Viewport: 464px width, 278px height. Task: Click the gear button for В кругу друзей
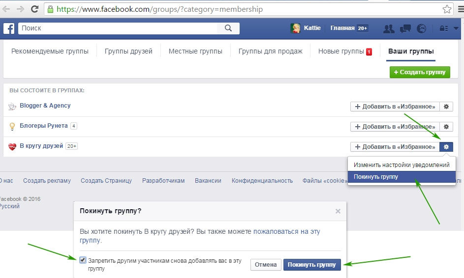click(446, 147)
